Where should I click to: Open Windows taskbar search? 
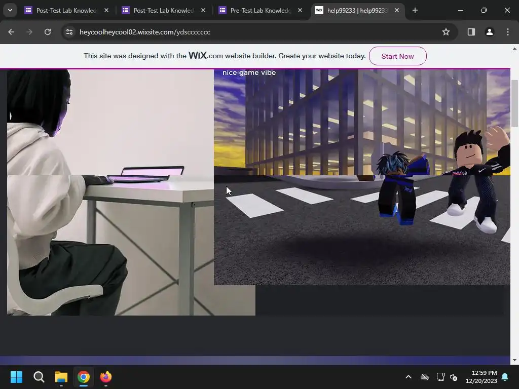coord(39,377)
